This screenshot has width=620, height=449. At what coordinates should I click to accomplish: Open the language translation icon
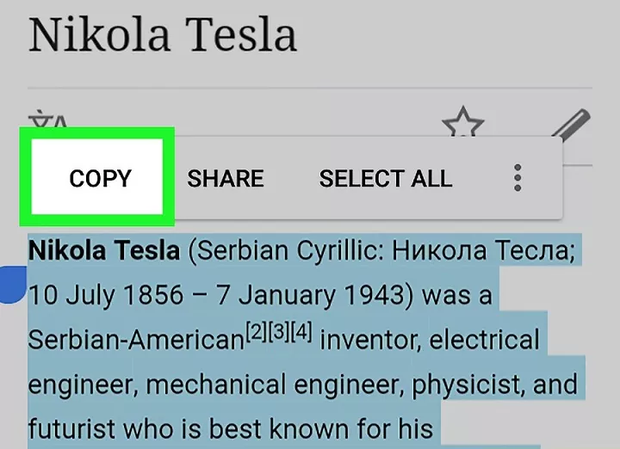[x=48, y=120]
